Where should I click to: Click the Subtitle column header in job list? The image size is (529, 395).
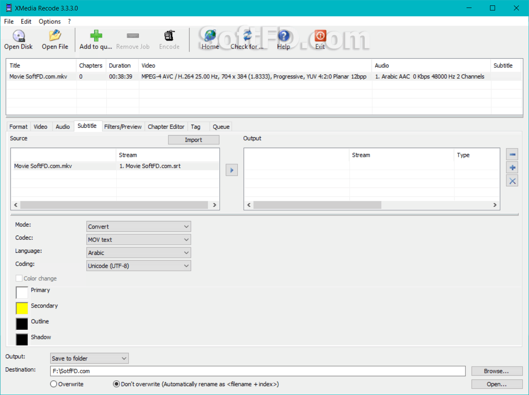(506, 65)
